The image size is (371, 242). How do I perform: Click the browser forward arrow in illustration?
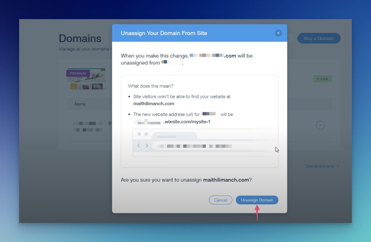(147, 145)
